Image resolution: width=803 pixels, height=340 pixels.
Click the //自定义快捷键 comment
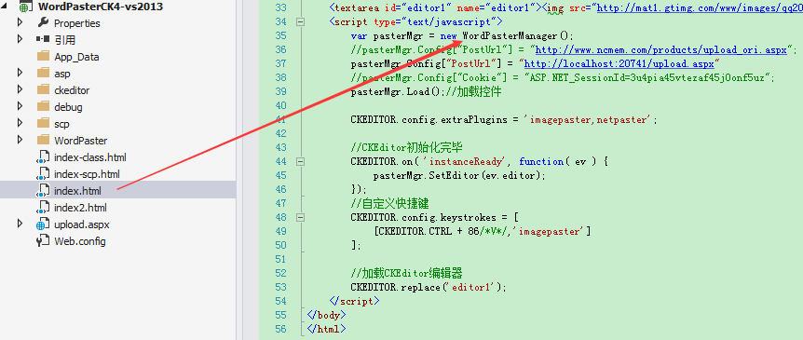point(389,204)
